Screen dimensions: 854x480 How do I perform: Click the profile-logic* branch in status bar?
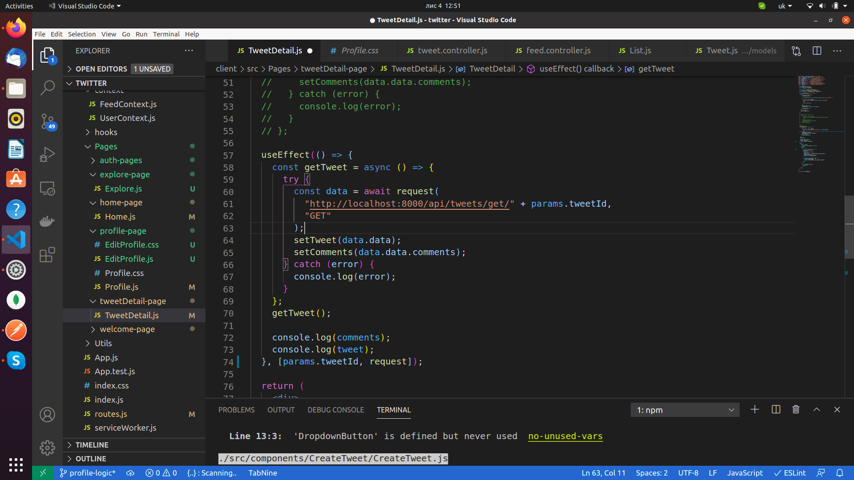88,473
